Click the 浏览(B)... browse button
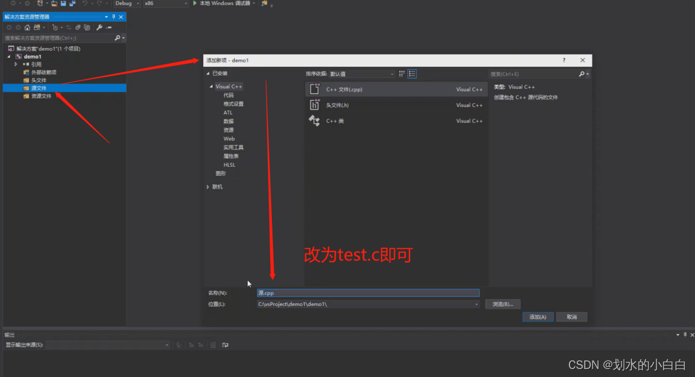This screenshot has height=377, width=695. pyautogui.click(x=503, y=304)
